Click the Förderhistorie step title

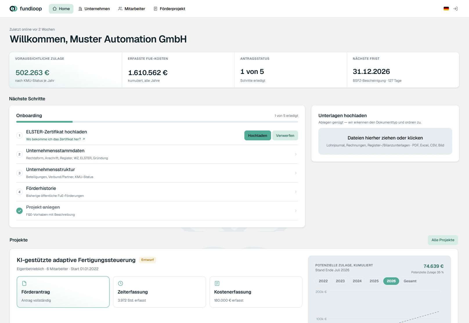click(x=41, y=188)
